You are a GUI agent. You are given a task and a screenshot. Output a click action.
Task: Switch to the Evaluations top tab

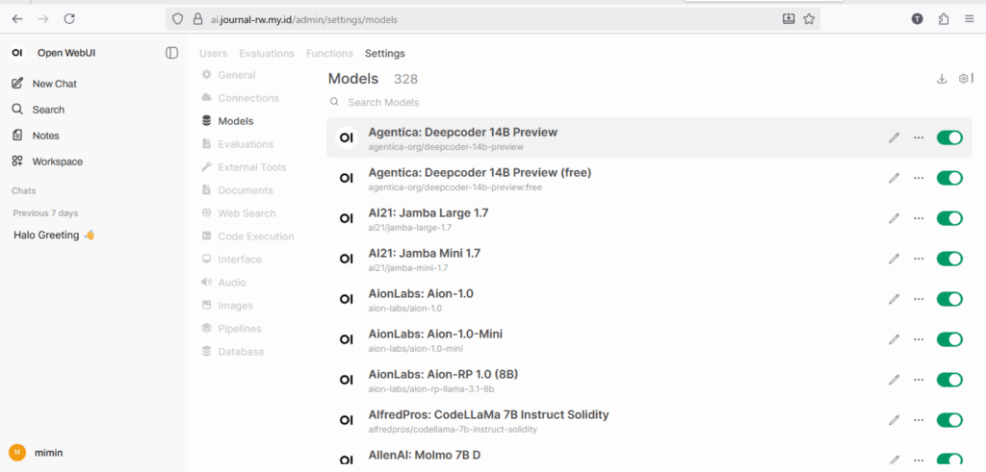(x=267, y=53)
